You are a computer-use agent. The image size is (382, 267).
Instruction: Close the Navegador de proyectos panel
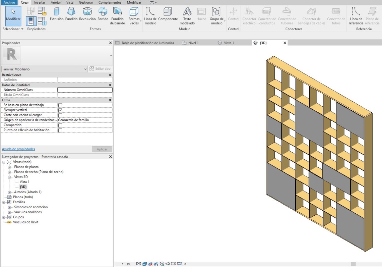click(x=110, y=157)
